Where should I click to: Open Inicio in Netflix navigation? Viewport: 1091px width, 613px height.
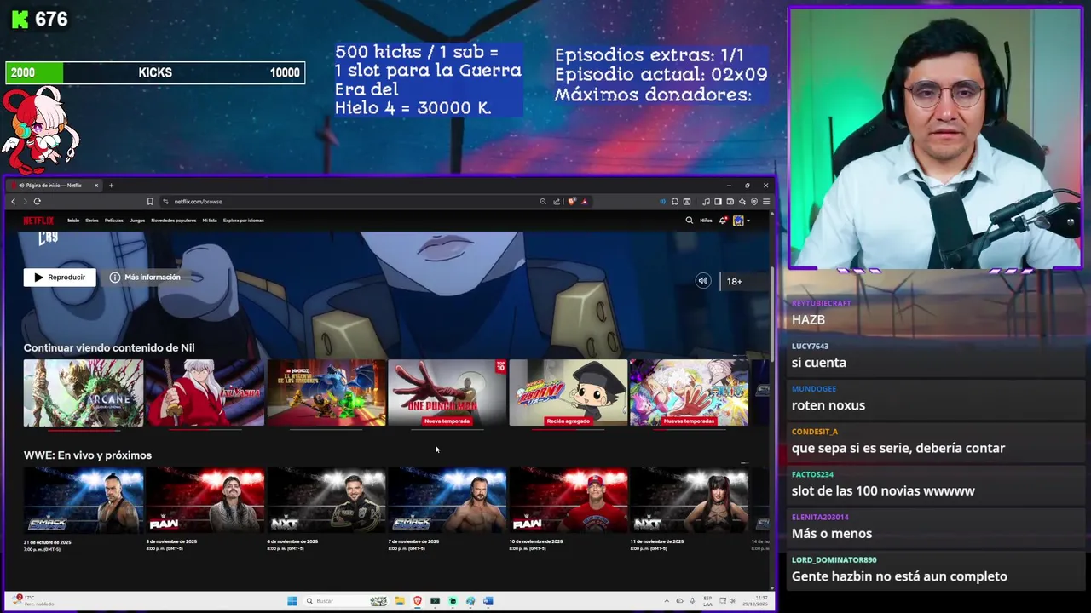(x=73, y=221)
